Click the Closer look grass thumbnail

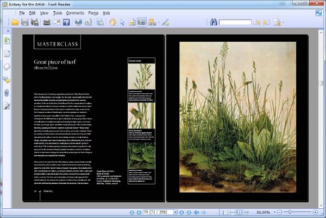[141, 76]
